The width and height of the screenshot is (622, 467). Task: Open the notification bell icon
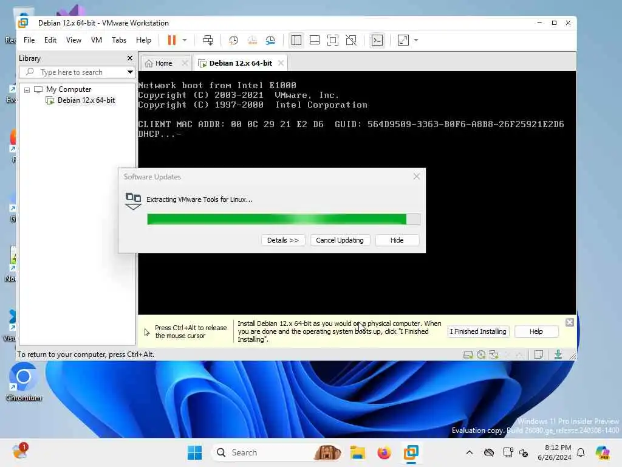point(581,452)
